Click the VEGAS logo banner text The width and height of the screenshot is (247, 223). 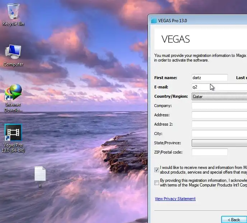pyautogui.click(x=176, y=39)
